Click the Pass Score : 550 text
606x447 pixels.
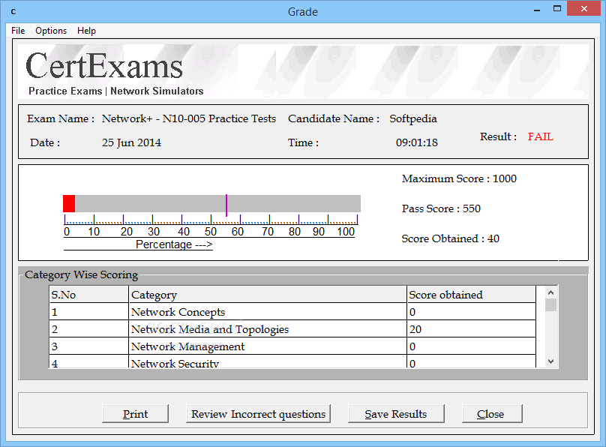tap(441, 208)
